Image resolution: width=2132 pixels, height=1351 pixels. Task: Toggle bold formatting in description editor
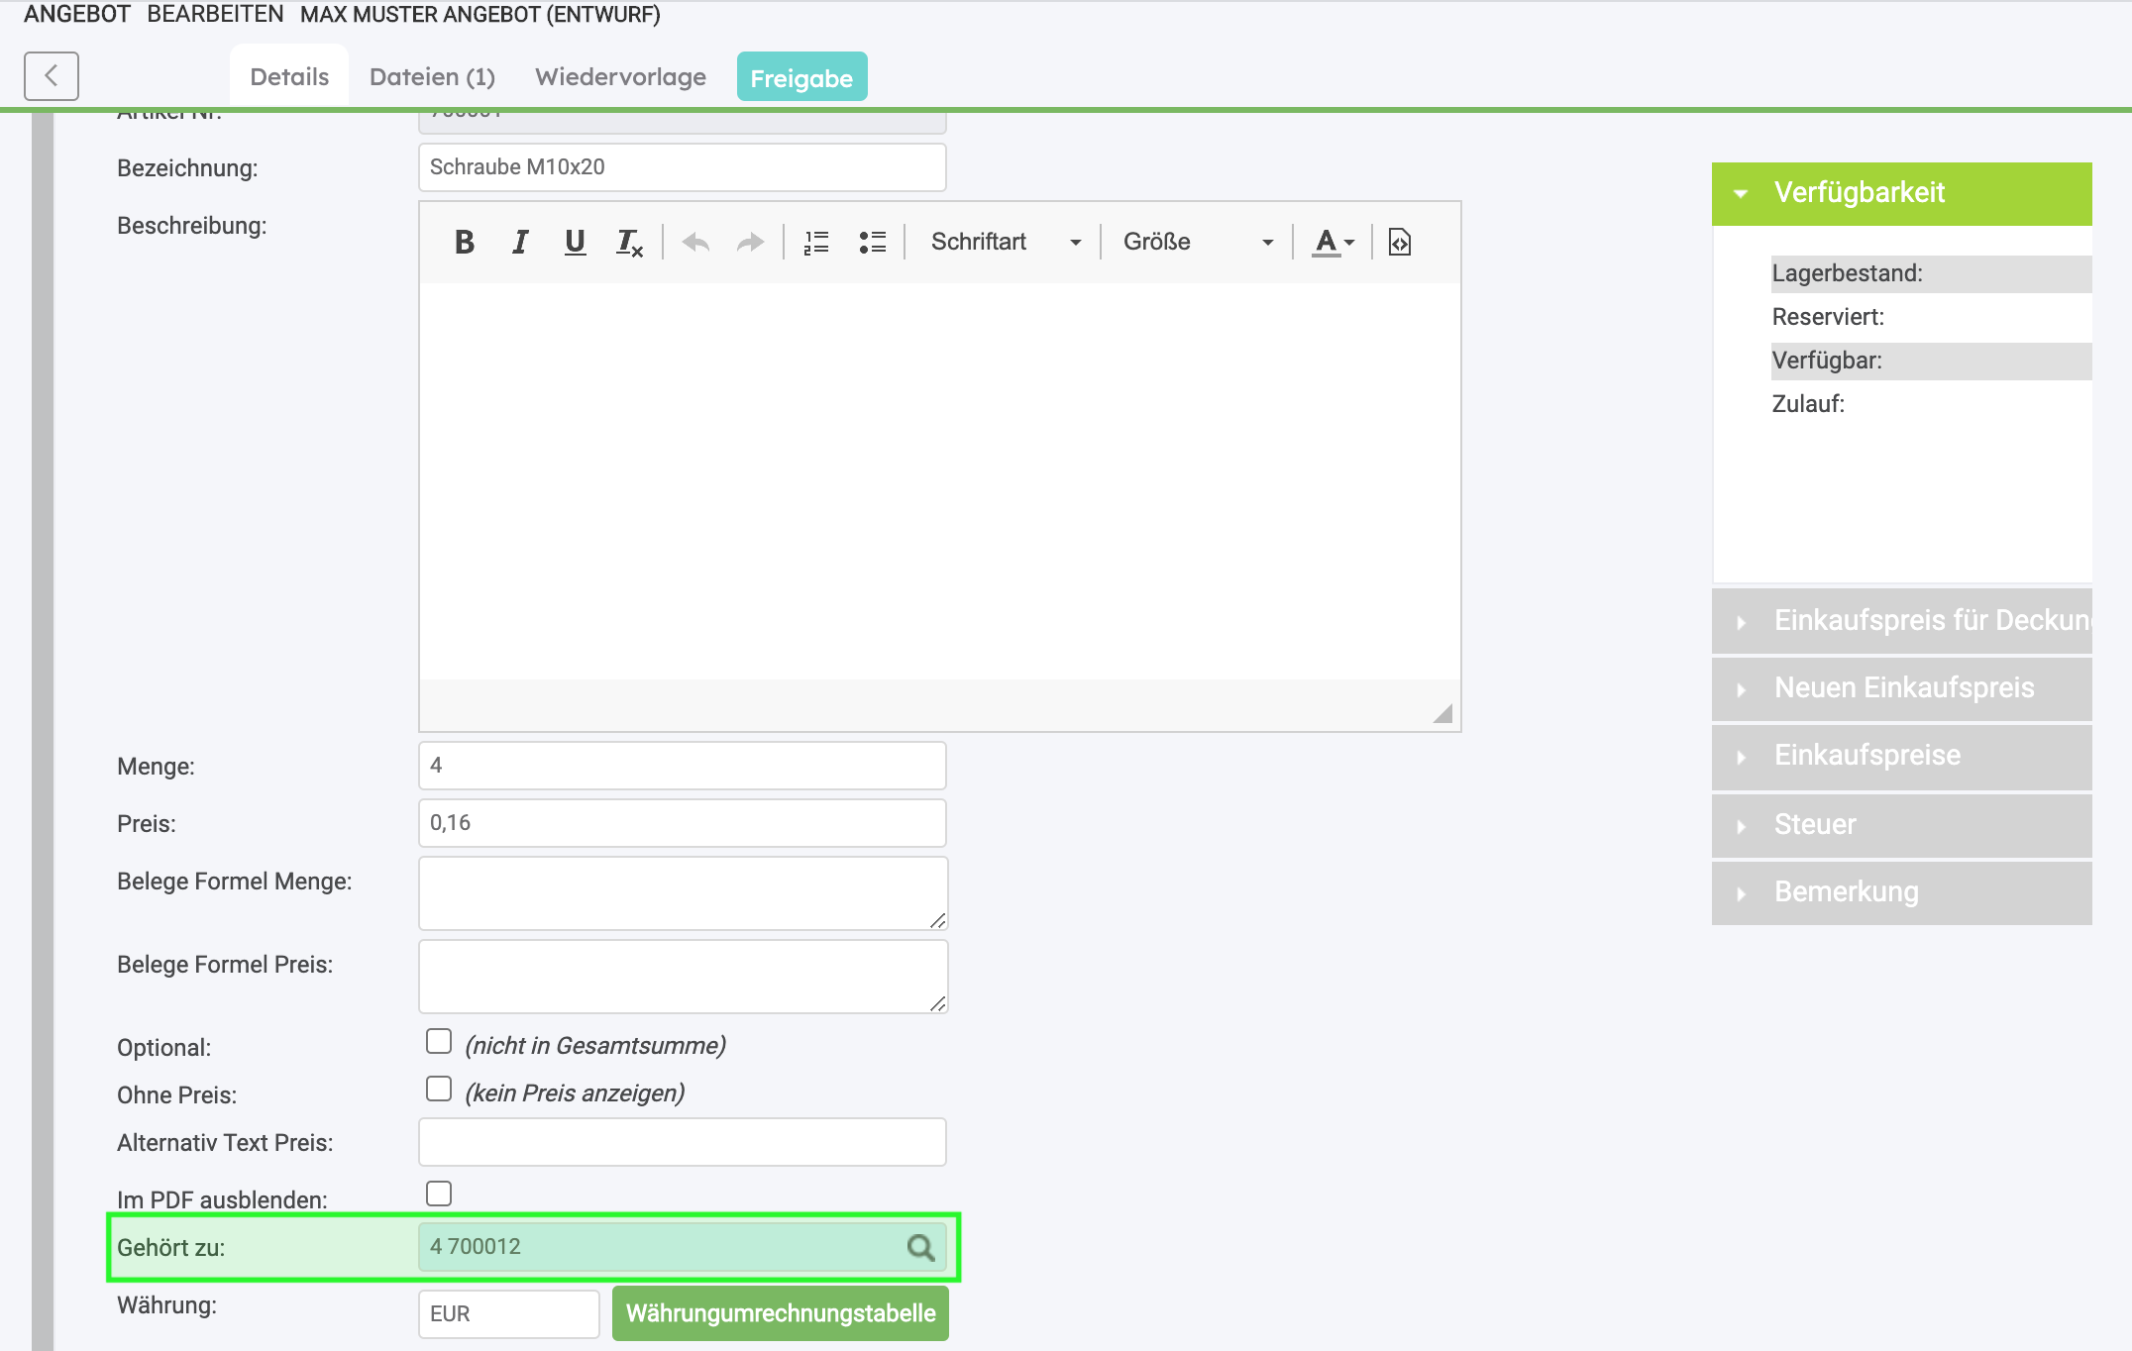click(x=464, y=242)
